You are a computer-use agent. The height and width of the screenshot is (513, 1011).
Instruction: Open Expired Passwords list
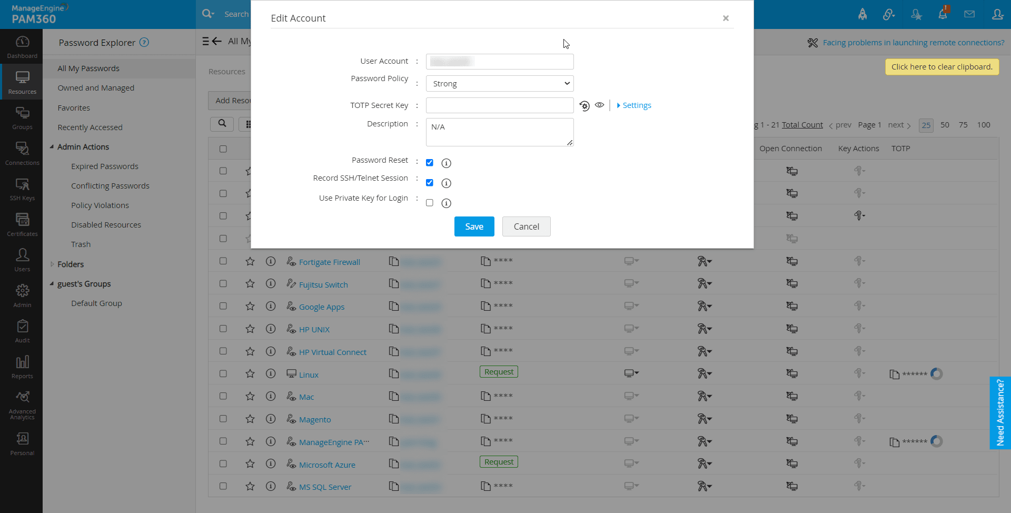tap(105, 166)
